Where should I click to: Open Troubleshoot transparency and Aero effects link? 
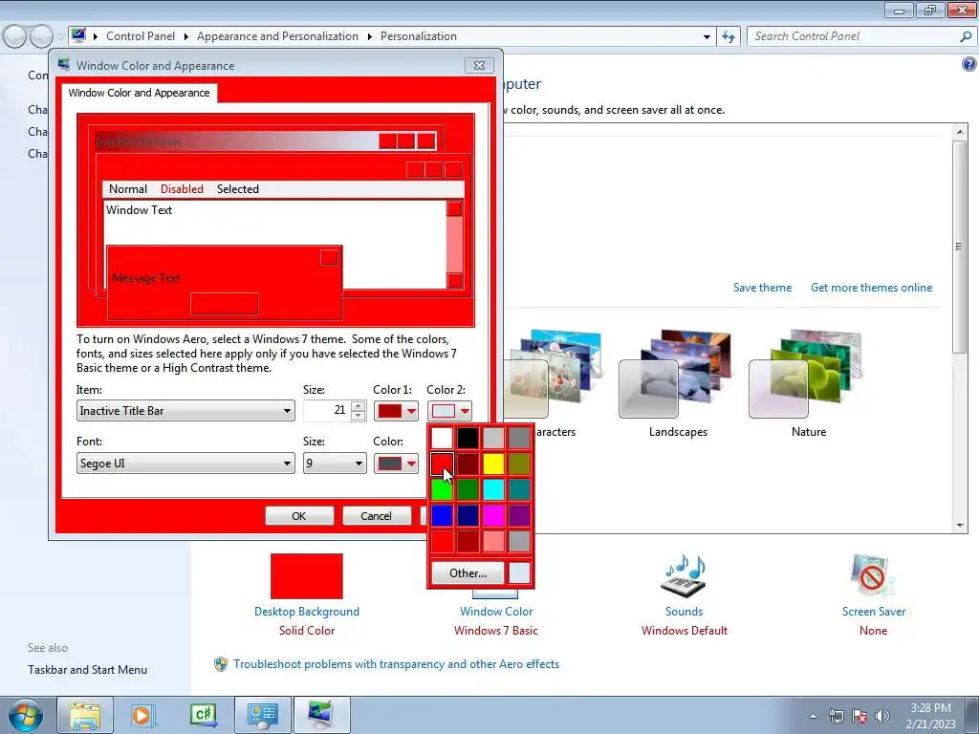pos(396,664)
